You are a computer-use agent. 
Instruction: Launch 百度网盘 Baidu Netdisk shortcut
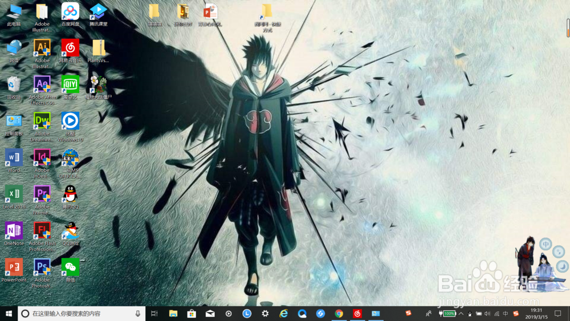click(x=70, y=15)
